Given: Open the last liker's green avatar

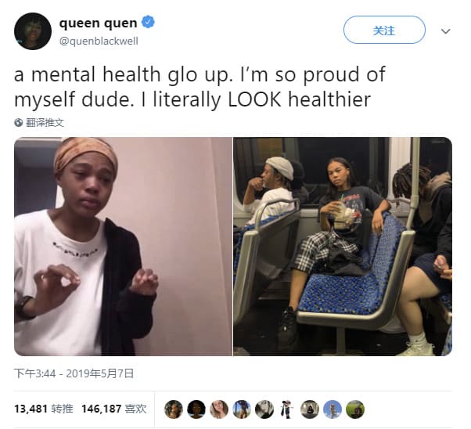Looking at the screenshot, I should [355, 409].
